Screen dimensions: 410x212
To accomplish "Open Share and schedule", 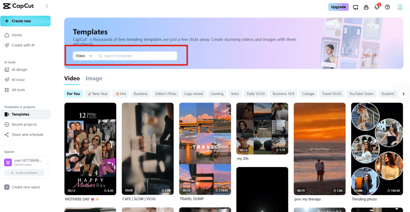I will (25, 135).
